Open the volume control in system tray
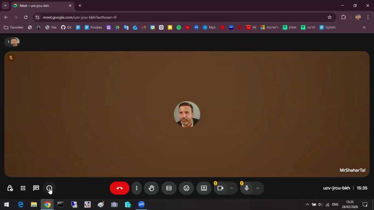Image resolution: width=374 pixels, height=210 pixels. tap(321, 204)
